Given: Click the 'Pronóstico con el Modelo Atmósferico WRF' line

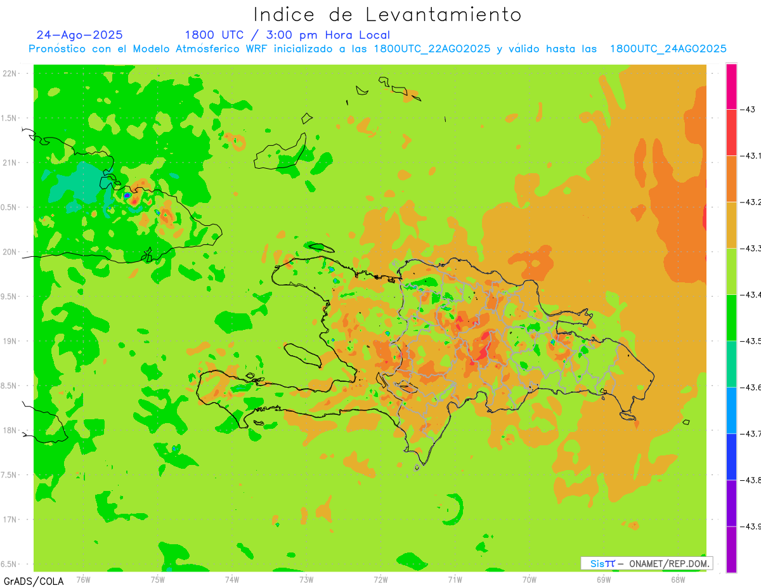Looking at the screenshot, I should [x=377, y=49].
